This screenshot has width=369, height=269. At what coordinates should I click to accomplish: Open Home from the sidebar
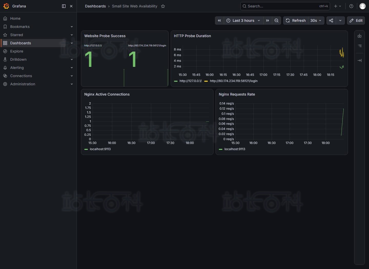(15, 18)
